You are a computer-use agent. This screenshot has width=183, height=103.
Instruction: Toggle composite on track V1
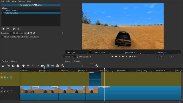coord(8,92)
